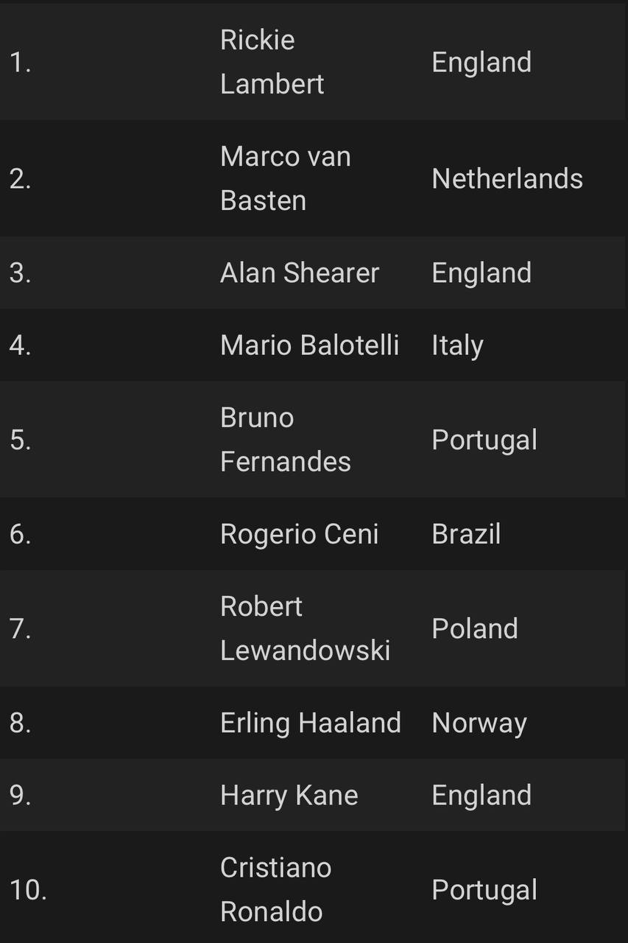Click the Erling Haaland name
The image size is (628, 943).
tap(310, 723)
